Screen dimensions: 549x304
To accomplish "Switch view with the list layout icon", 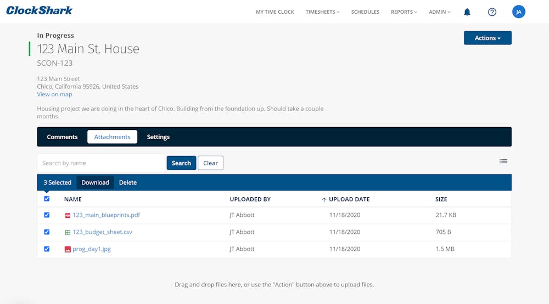I will (503, 161).
